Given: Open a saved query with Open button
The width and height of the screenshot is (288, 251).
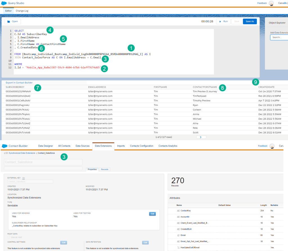Looking at the screenshot, I should [x=12, y=21].
